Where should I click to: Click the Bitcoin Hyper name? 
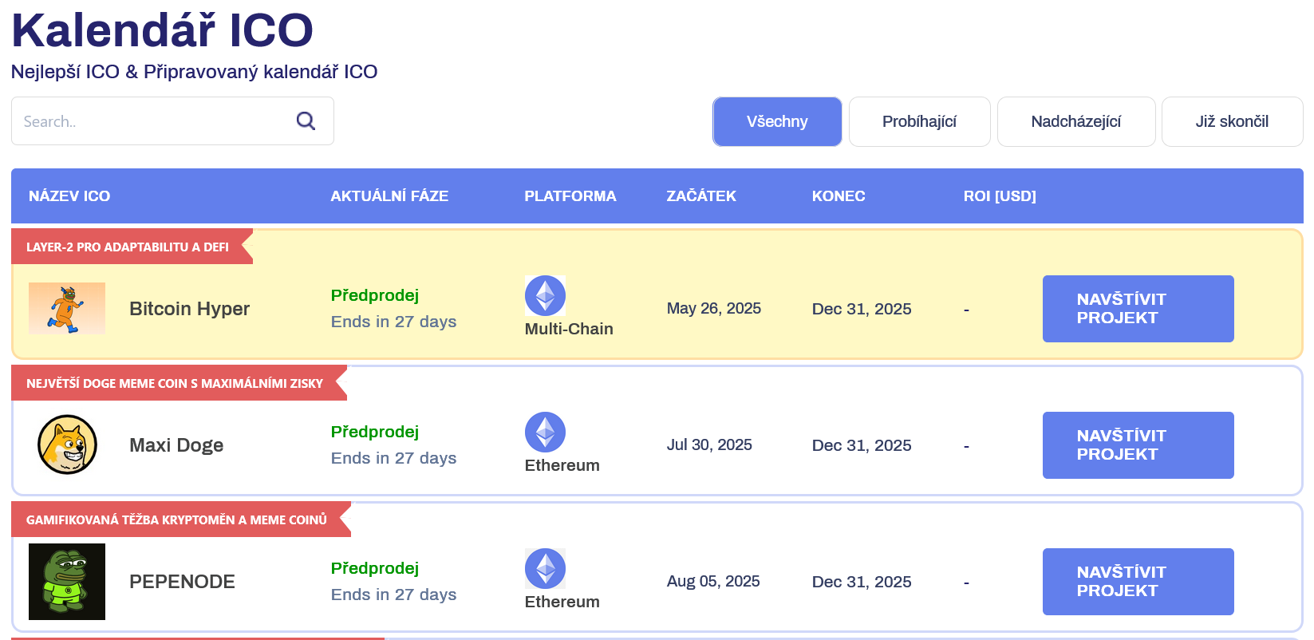click(189, 309)
